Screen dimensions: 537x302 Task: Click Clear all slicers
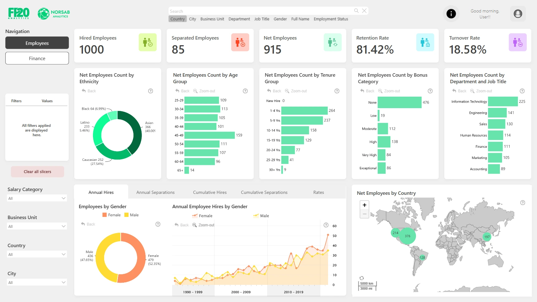pos(37,171)
